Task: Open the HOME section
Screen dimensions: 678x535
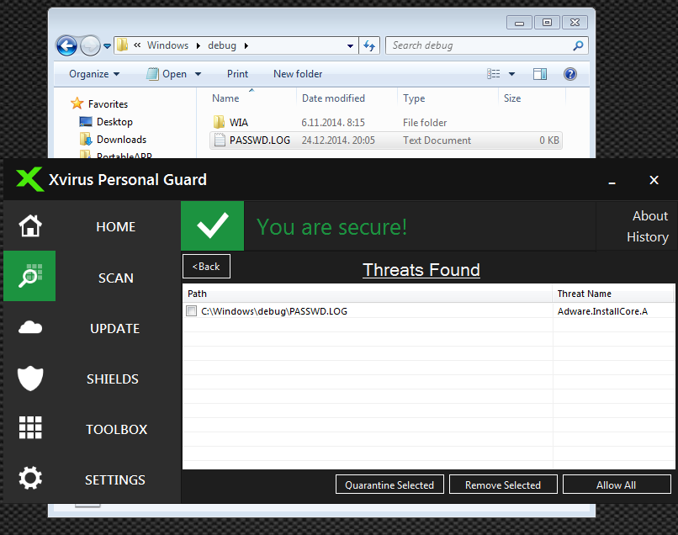Action: (116, 226)
